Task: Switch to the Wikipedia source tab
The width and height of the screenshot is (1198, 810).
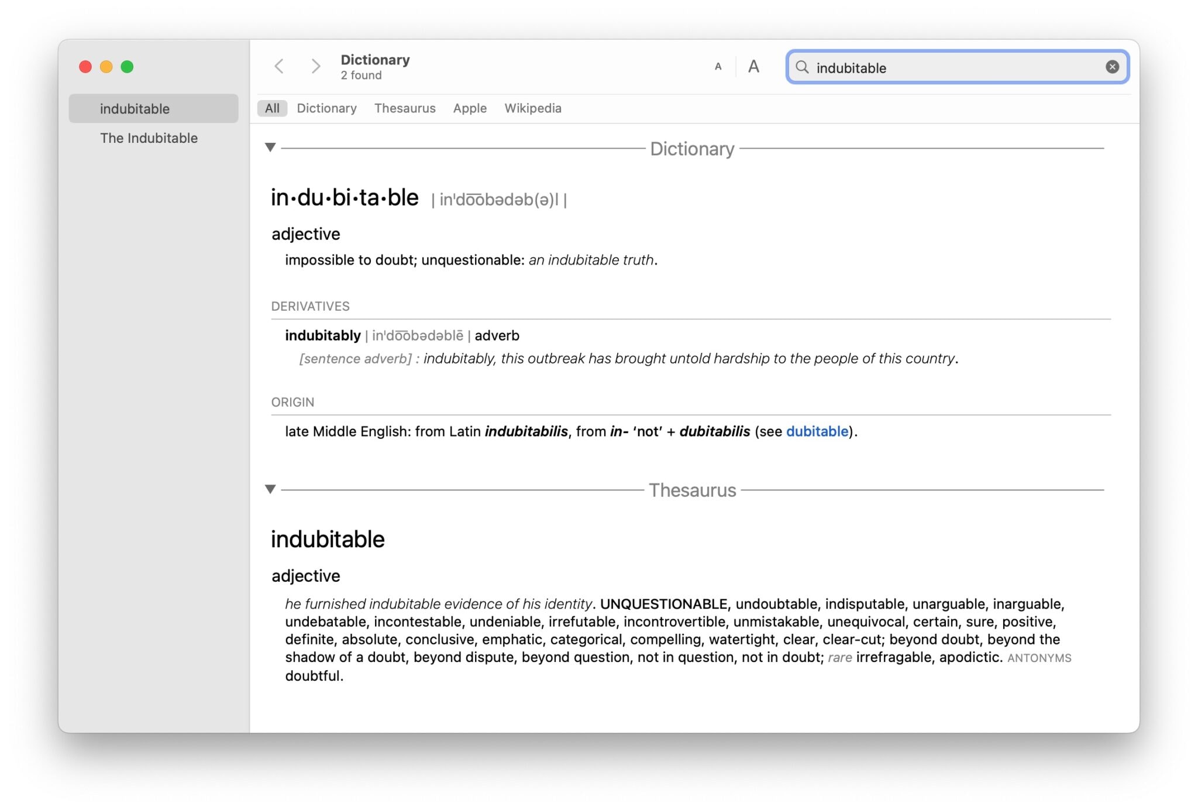Action: point(533,108)
